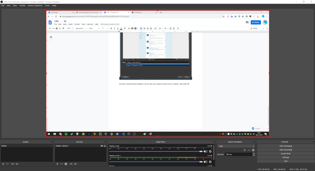This screenshot has height=171, width=315.
Task: Add a new source with plus icon
Action: click(x=57, y=164)
